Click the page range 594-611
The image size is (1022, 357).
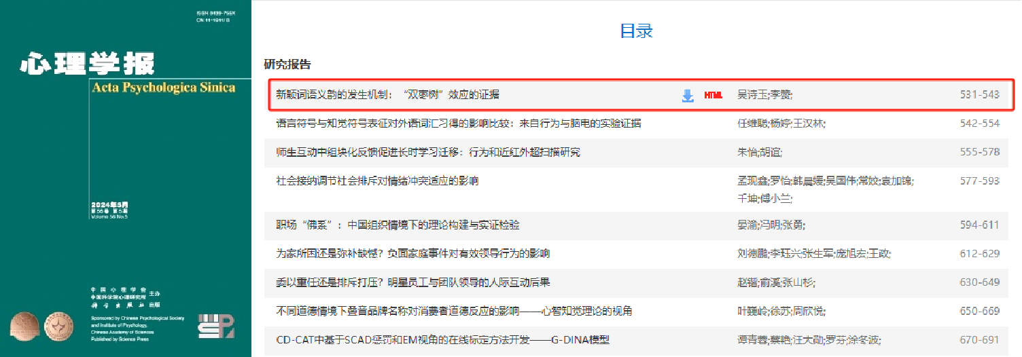[x=979, y=225]
